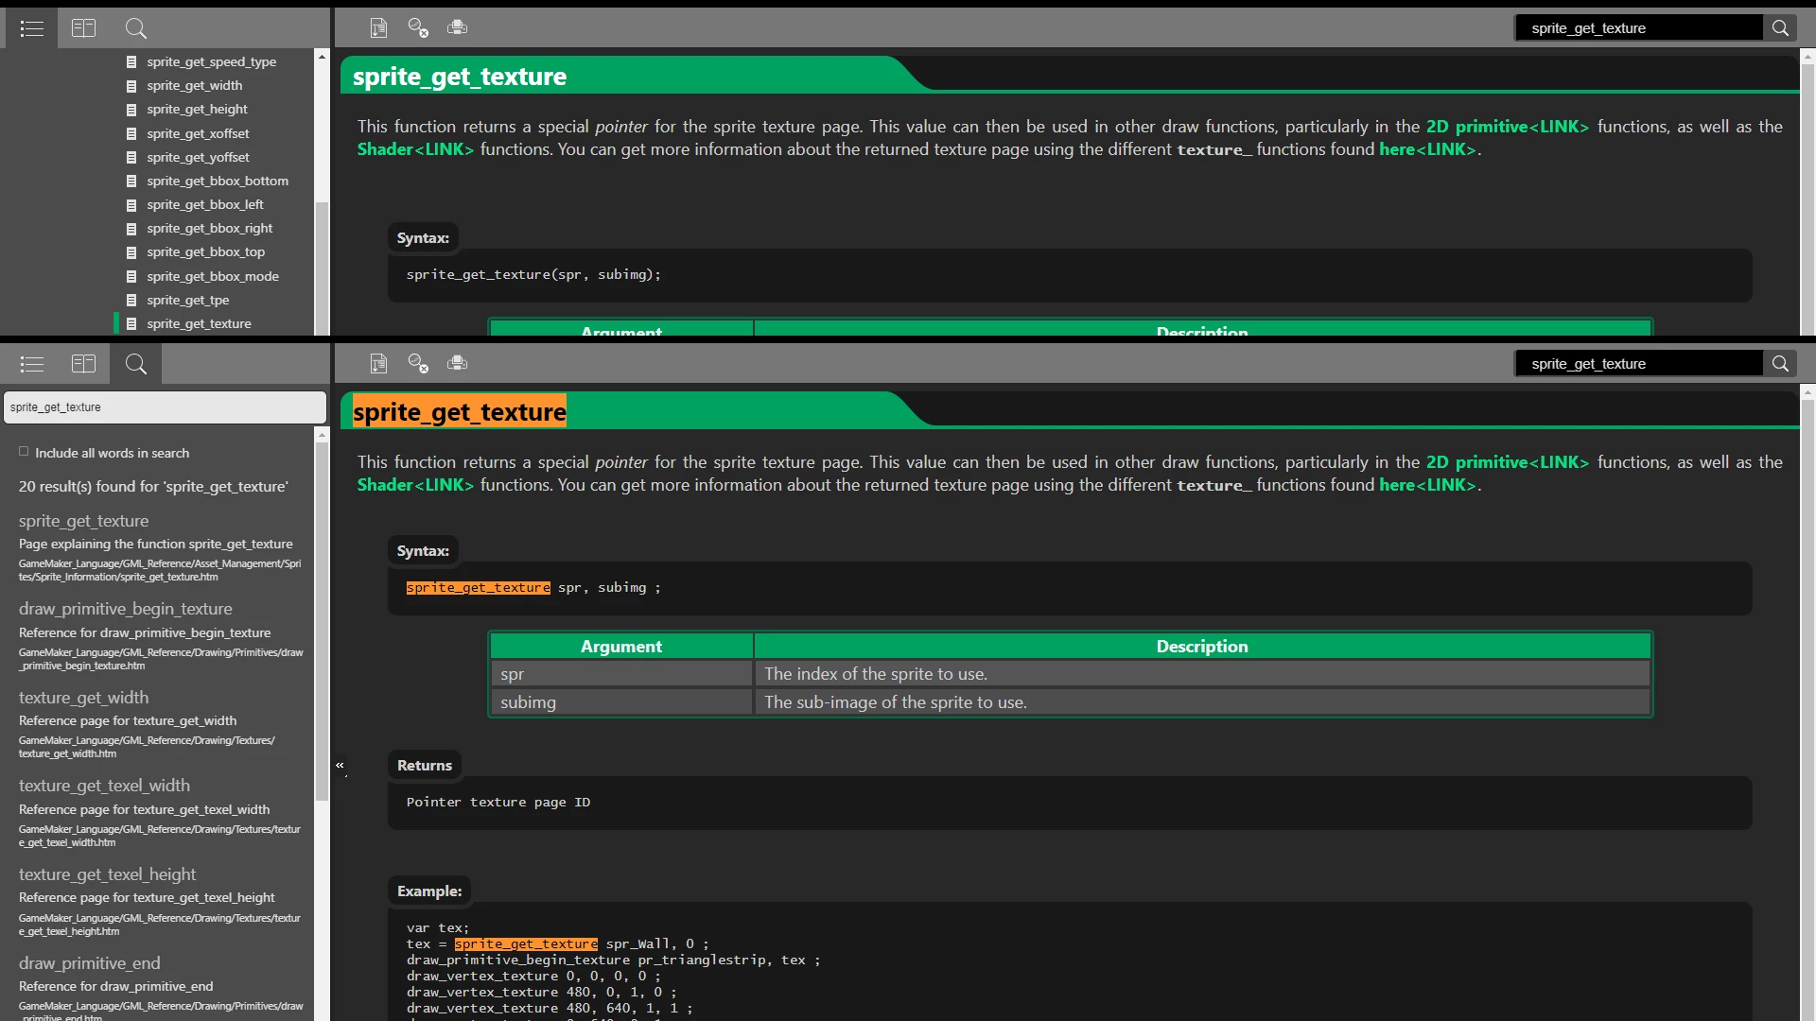Click scroll-up arrow of search results scrollbar
The height and width of the screenshot is (1021, 1816).
pyautogui.click(x=322, y=435)
